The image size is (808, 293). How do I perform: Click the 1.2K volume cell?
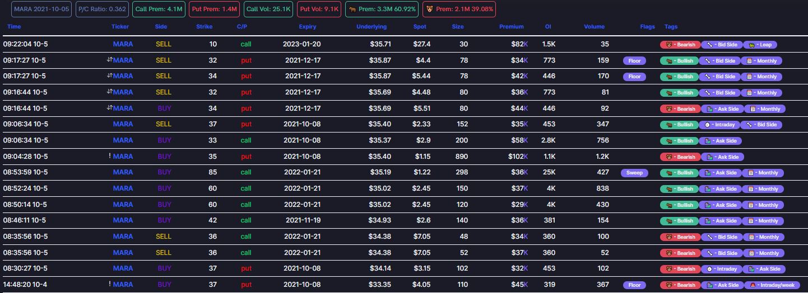602,157
